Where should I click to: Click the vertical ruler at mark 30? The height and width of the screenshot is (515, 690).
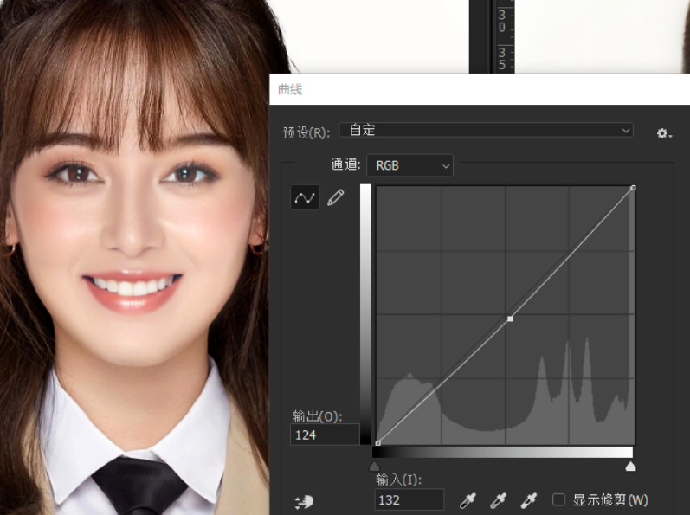pyautogui.click(x=501, y=21)
